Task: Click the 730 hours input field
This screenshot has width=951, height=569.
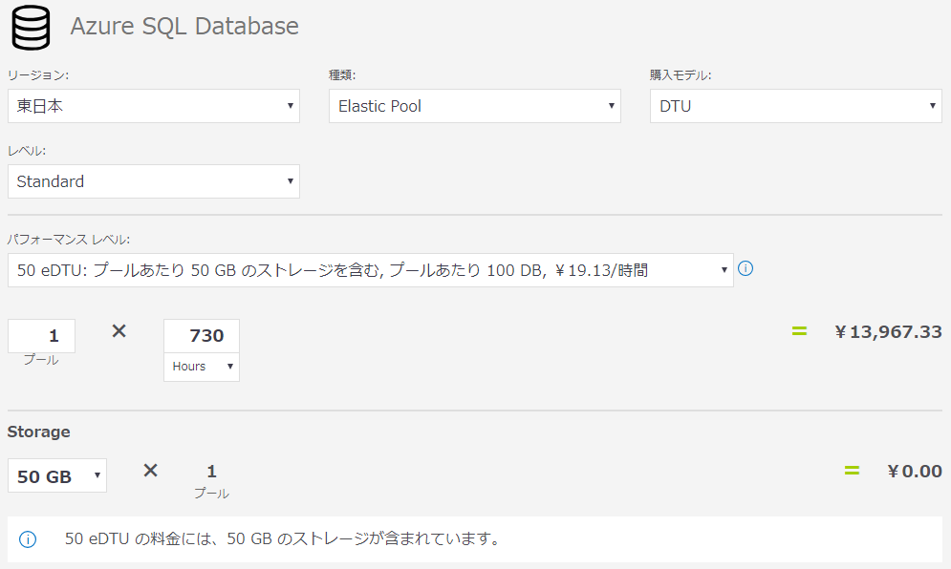Action: [202, 336]
